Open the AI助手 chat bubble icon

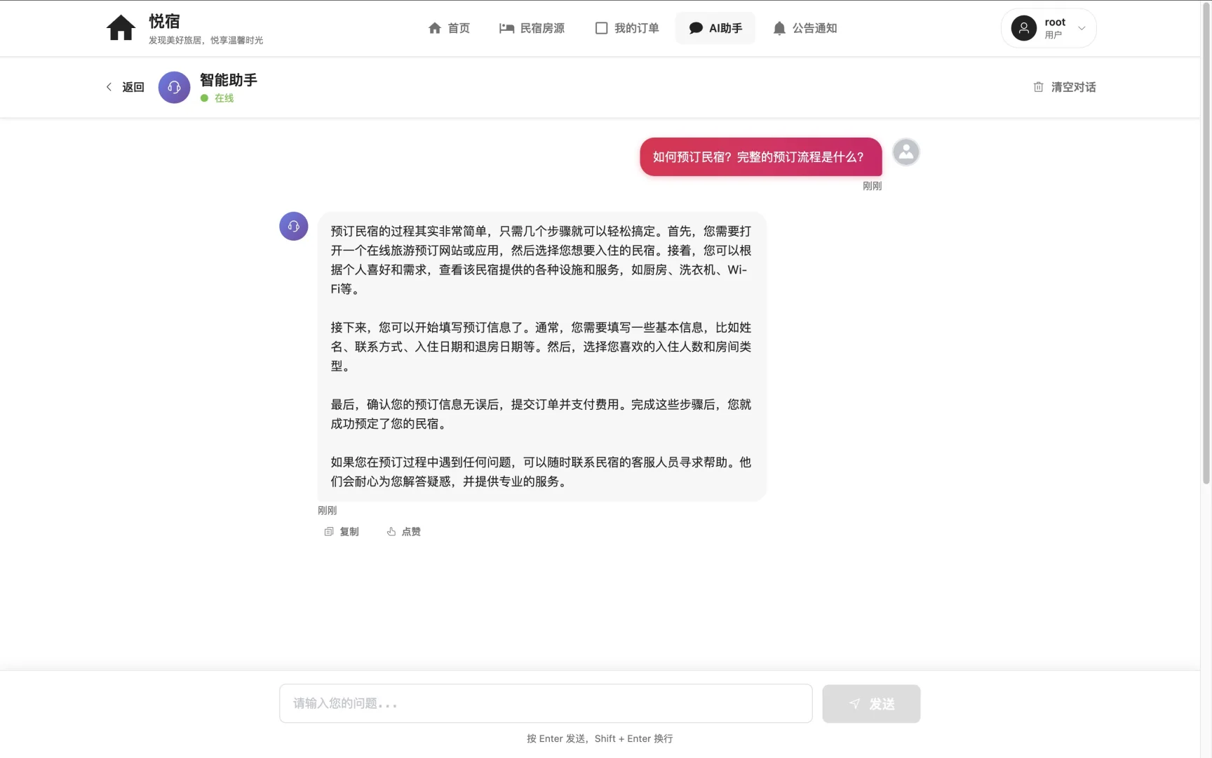(x=696, y=27)
